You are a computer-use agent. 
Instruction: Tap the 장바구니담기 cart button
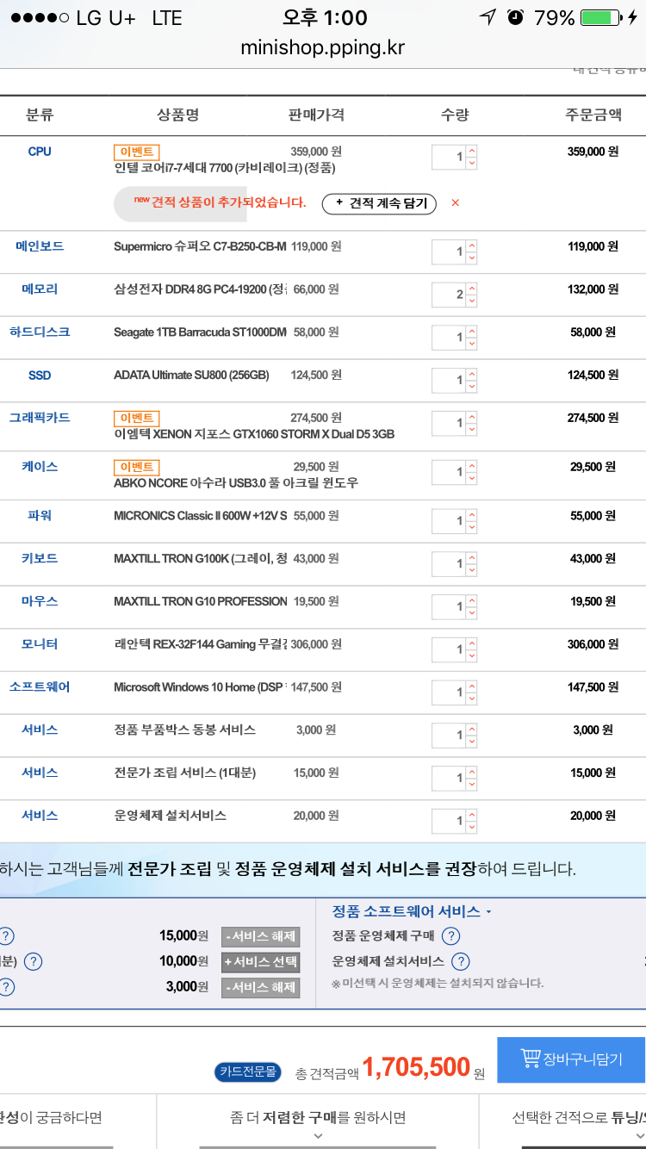(x=571, y=1059)
